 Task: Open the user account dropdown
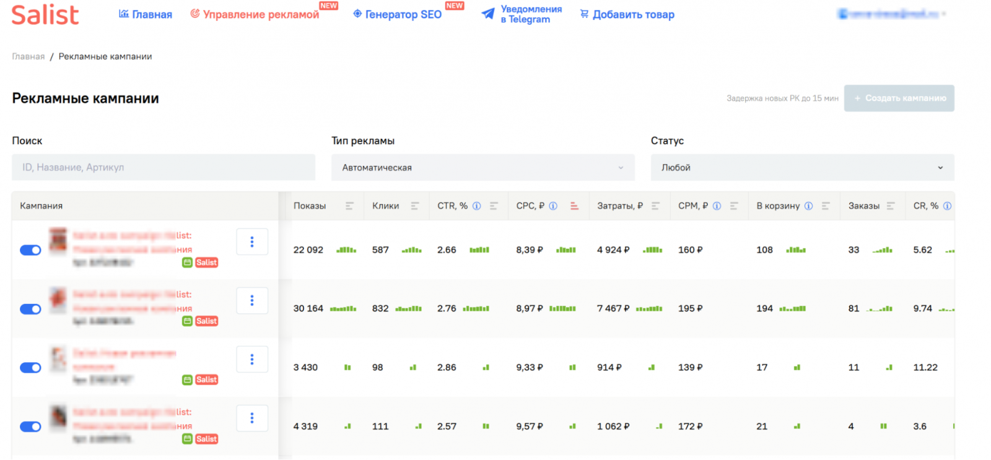click(891, 14)
